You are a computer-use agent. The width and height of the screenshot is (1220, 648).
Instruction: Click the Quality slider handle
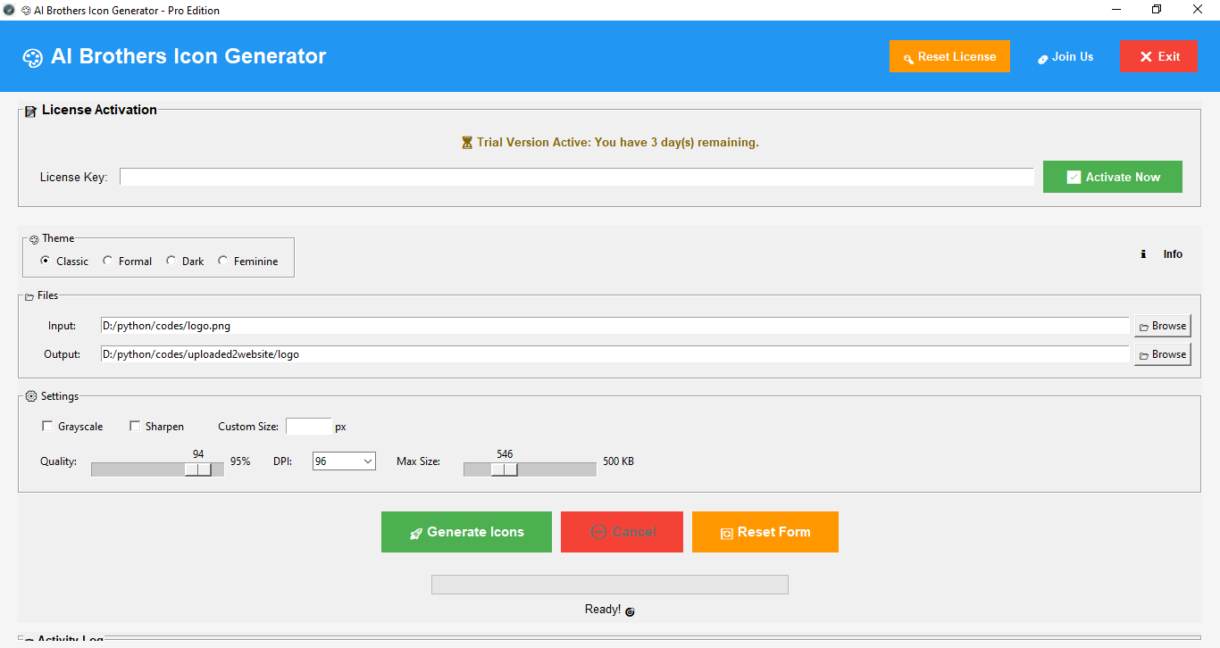(x=198, y=469)
